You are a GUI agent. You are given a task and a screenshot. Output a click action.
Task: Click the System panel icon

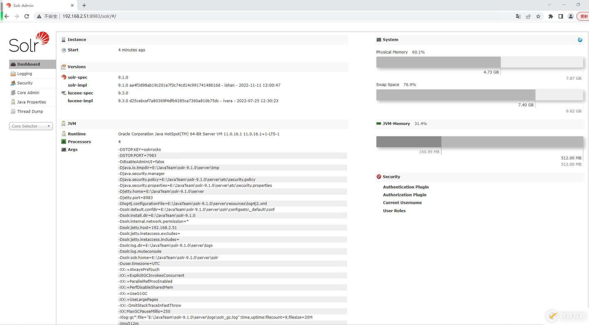379,40
